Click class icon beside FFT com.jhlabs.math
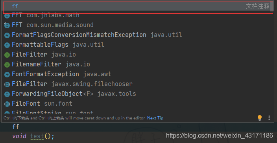Screen dimensions: 277x143 tap(7, 16)
